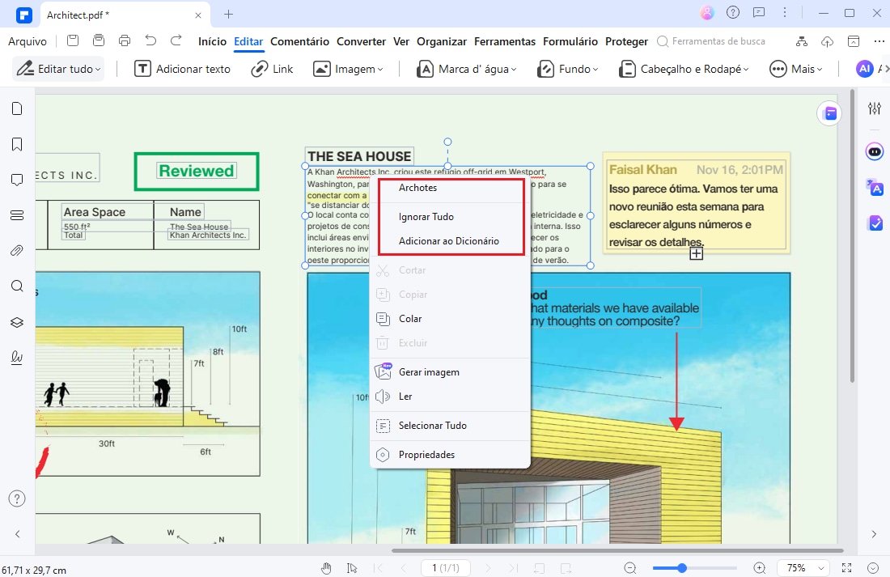Zoom out with the minus icon
Screen dimensions: 890x577
630,568
